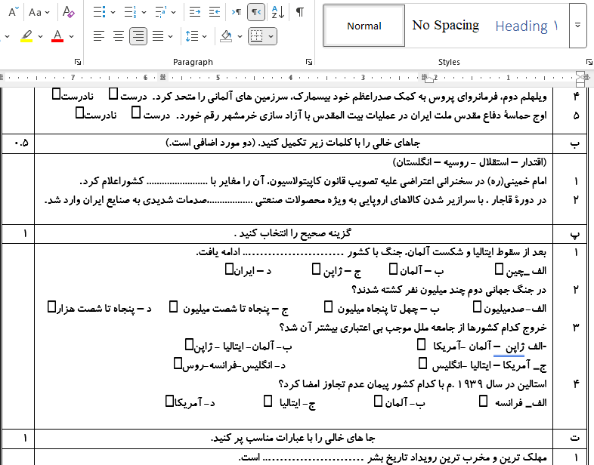Click the Shading paint bucket button
The width and height of the screenshot is (594, 465).
click(226, 36)
